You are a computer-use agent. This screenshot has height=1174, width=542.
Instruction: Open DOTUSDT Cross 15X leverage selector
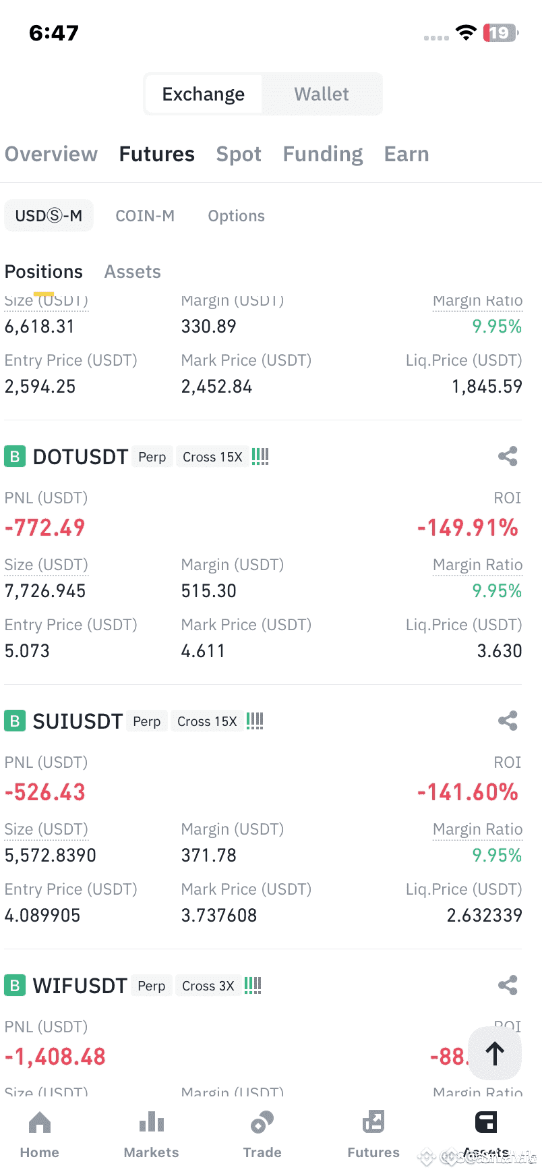(x=212, y=457)
